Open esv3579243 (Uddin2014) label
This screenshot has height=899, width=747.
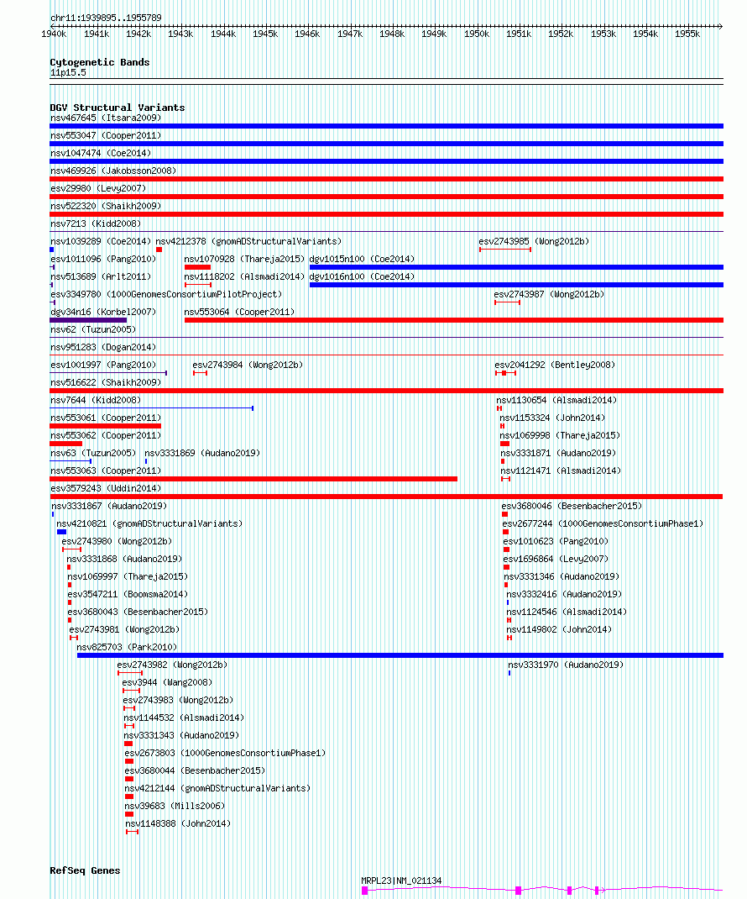106,488
